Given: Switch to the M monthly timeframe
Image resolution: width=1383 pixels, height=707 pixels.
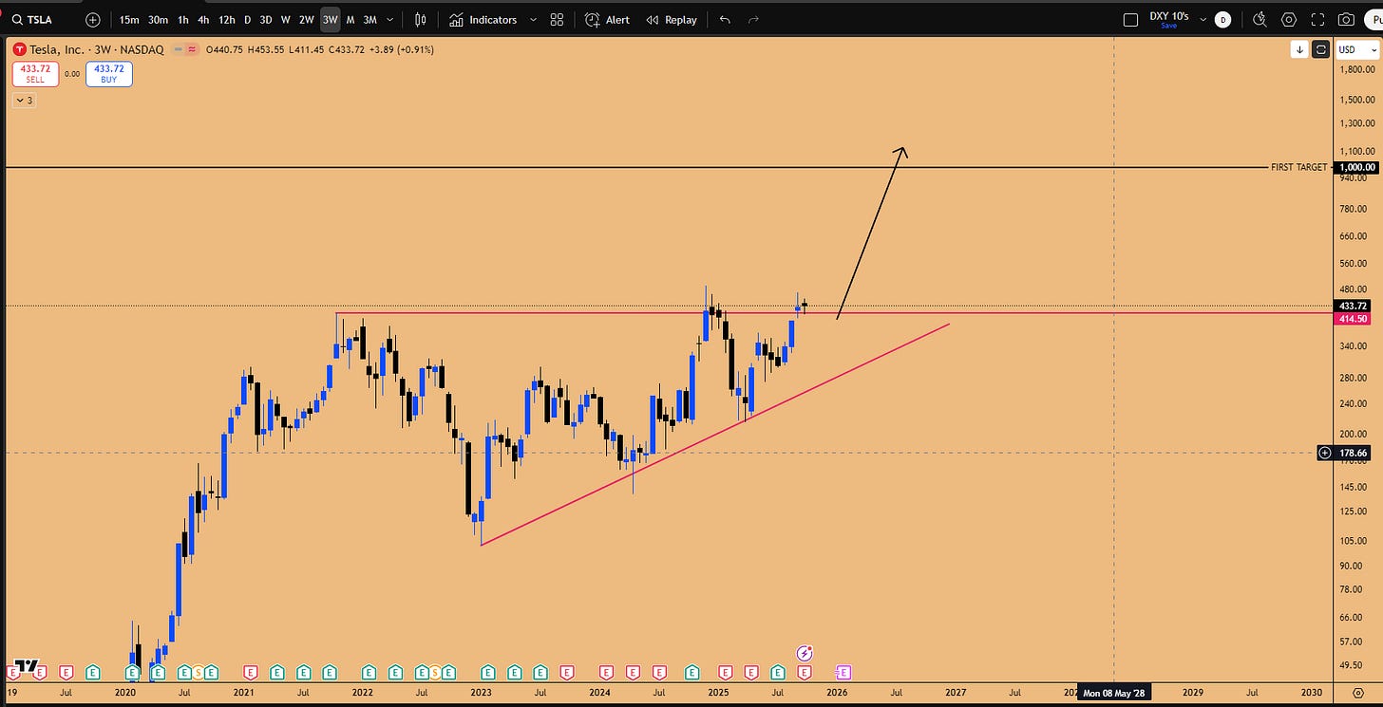Looking at the screenshot, I should pos(350,19).
